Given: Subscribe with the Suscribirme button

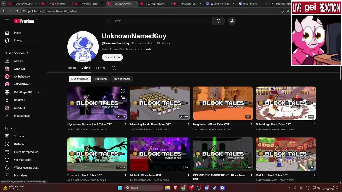Looking at the screenshot, I should [112, 57].
